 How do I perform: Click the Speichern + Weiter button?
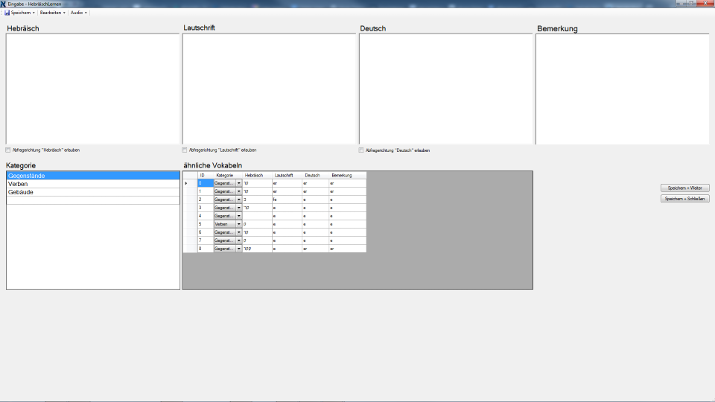[685, 188]
